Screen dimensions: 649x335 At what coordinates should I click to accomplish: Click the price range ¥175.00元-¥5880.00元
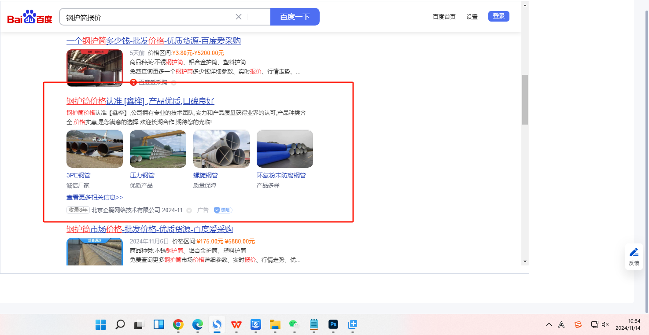pos(226,241)
